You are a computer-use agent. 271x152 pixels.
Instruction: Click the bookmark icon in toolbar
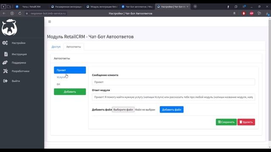coord(234,13)
